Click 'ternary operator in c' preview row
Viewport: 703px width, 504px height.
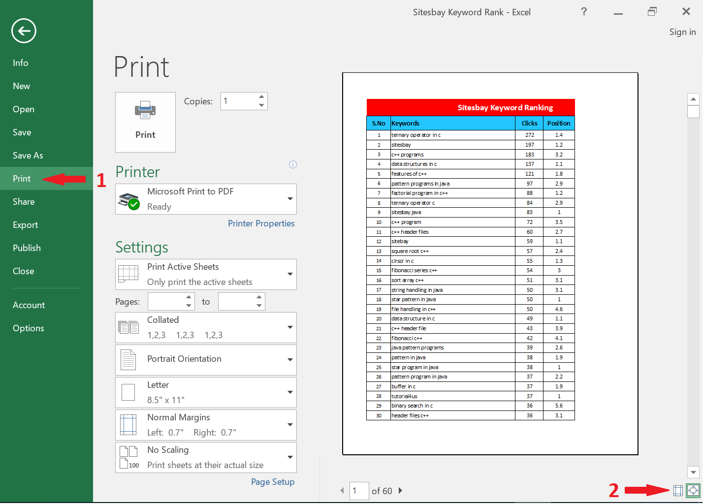click(471, 135)
